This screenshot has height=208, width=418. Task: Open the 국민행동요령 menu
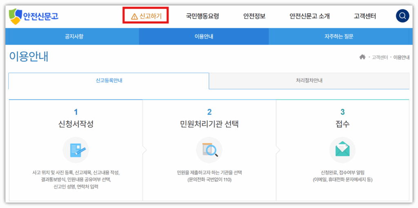pyautogui.click(x=202, y=16)
